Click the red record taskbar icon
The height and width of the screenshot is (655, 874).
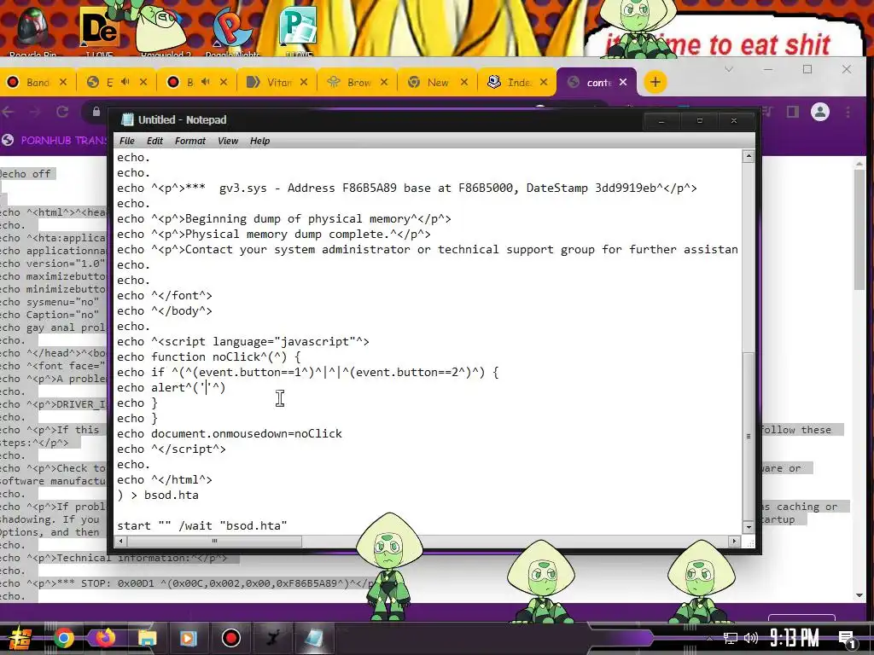(230, 638)
